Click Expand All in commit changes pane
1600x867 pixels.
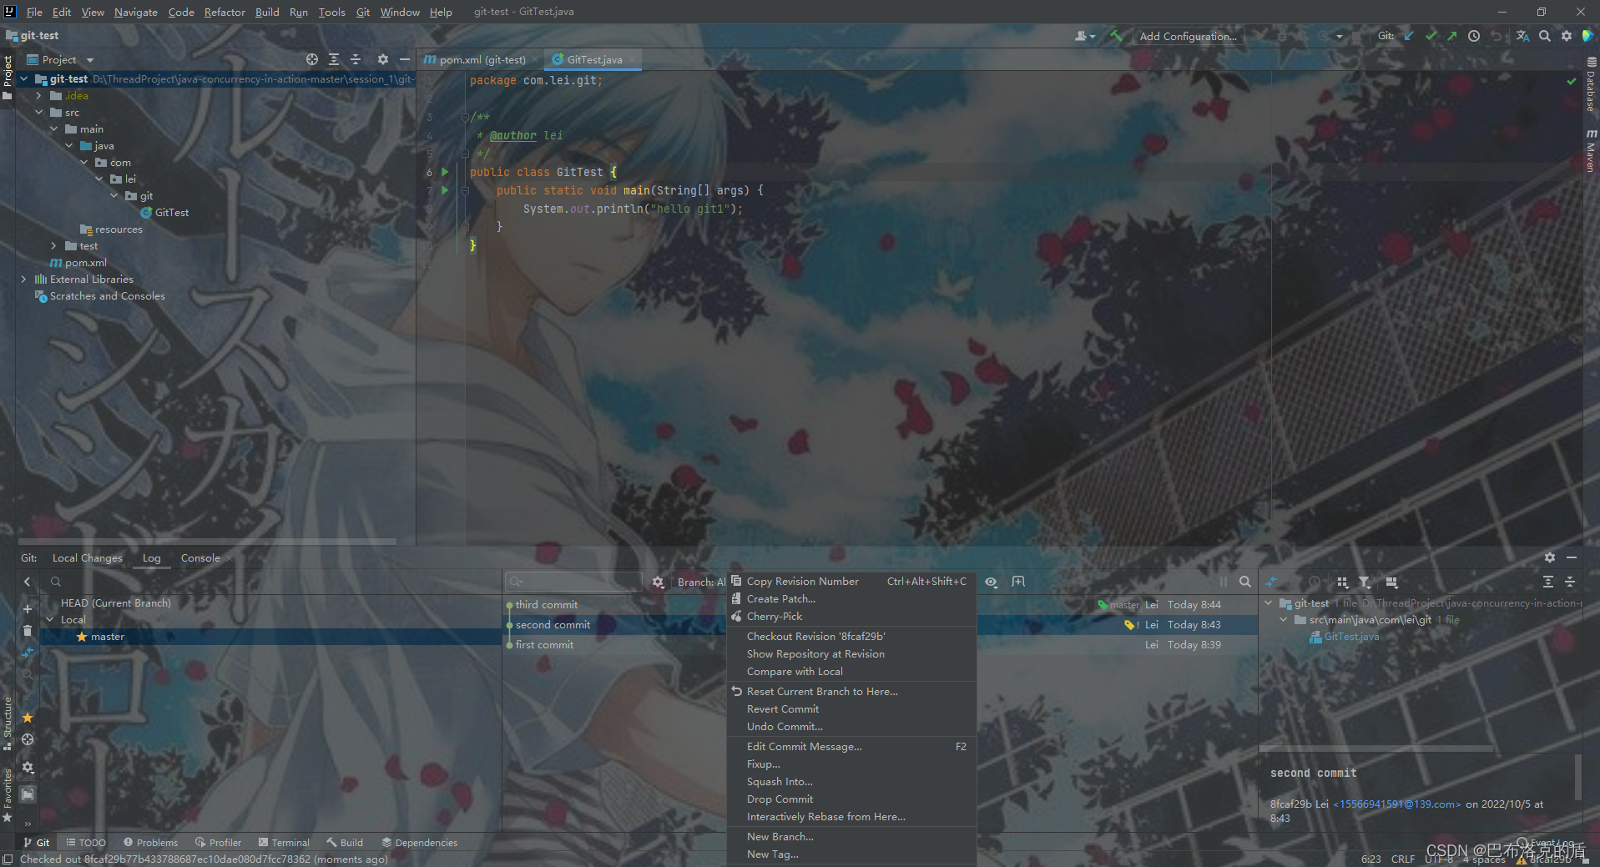[x=1548, y=582]
